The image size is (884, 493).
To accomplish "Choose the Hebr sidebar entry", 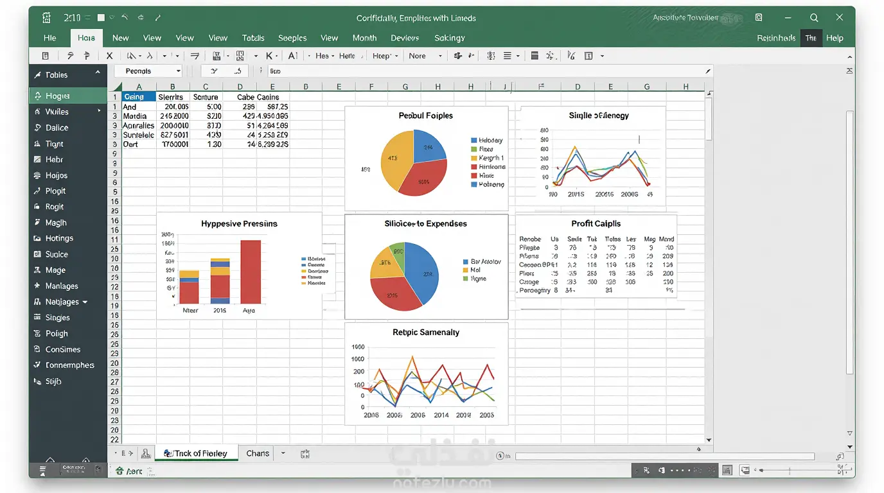I will pos(67,159).
